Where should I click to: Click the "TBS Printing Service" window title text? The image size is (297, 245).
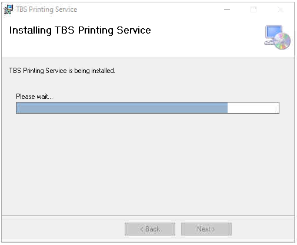pyautogui.click(x=46, y=9)
